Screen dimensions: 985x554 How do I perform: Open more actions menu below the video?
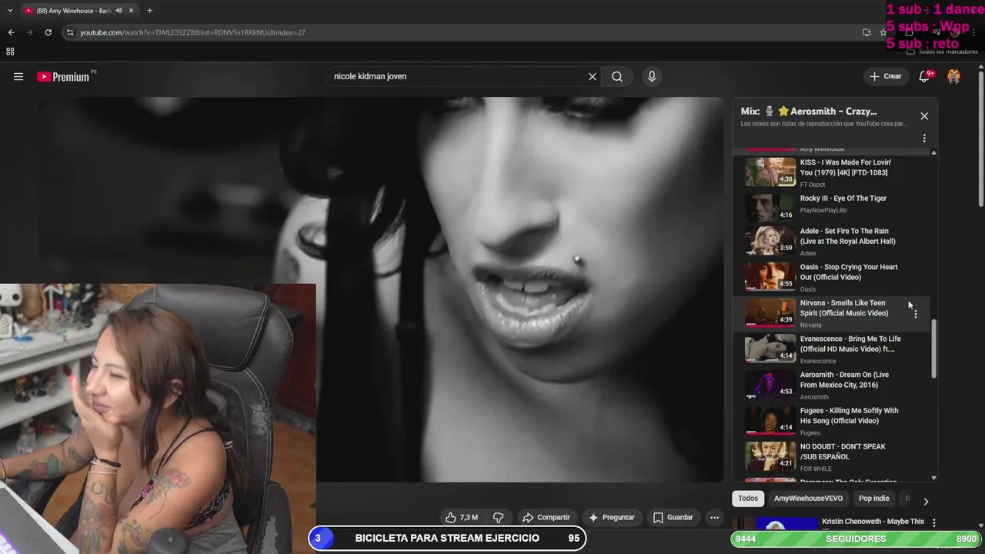coord(715,517)
